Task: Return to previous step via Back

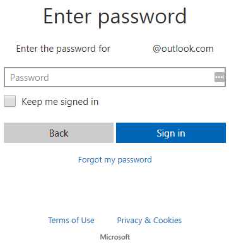Action: (x=59, y=133)
